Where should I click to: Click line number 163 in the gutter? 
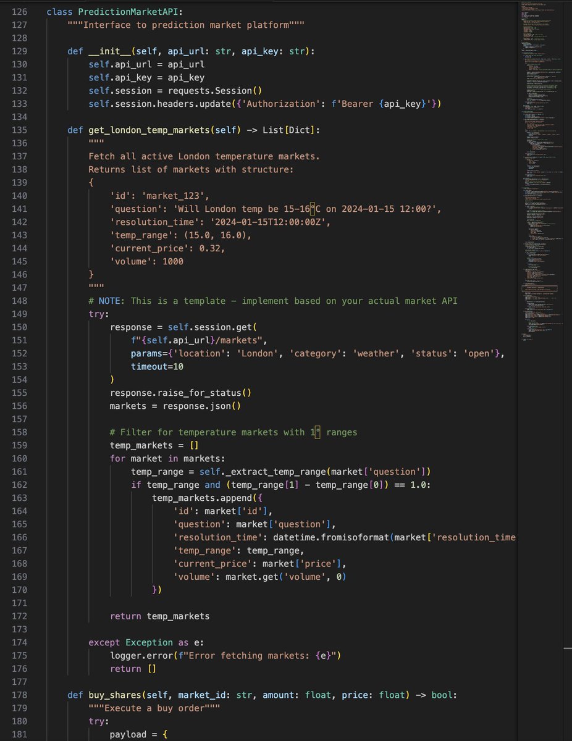tap(19, 498)
